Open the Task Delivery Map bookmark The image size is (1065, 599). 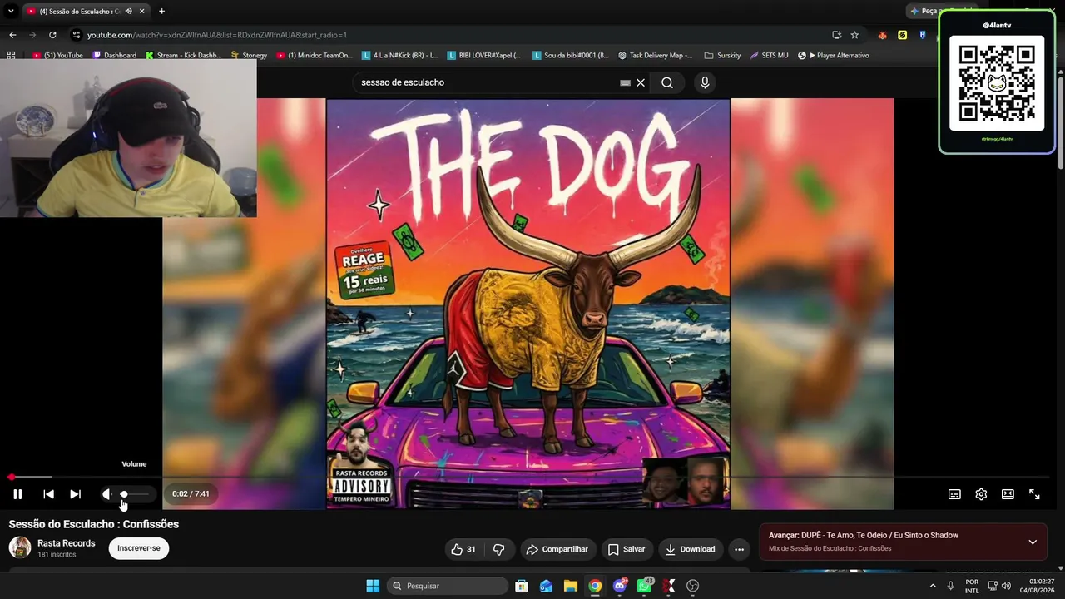(x=656, y=55)
